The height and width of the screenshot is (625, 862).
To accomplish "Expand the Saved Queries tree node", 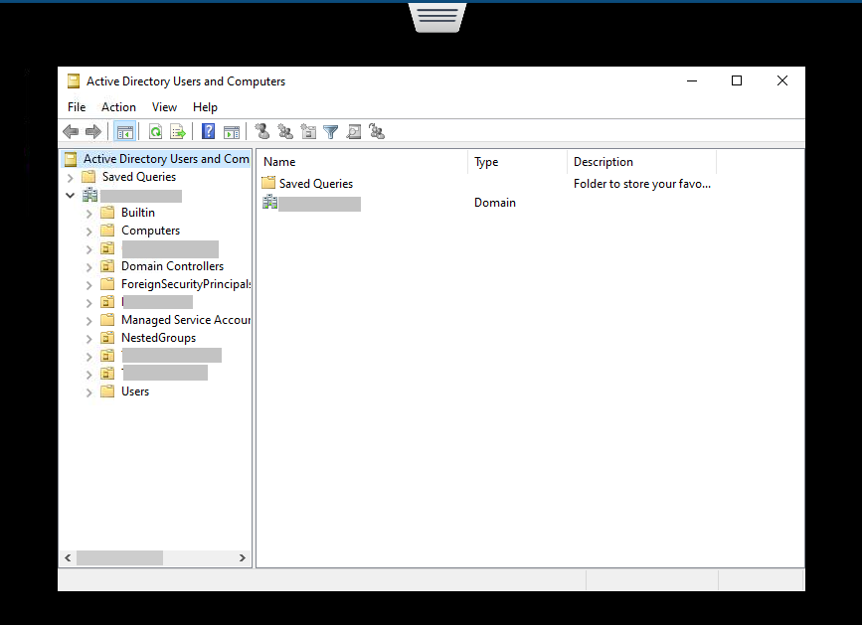I will pyautogui.click(x=71, y=178).
